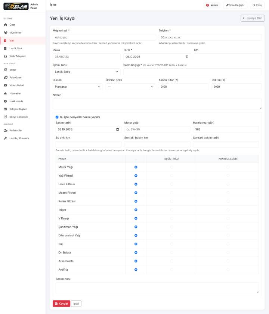Click the Plaka input field
Screen dimensions: 269x314
tap(87, 57)
